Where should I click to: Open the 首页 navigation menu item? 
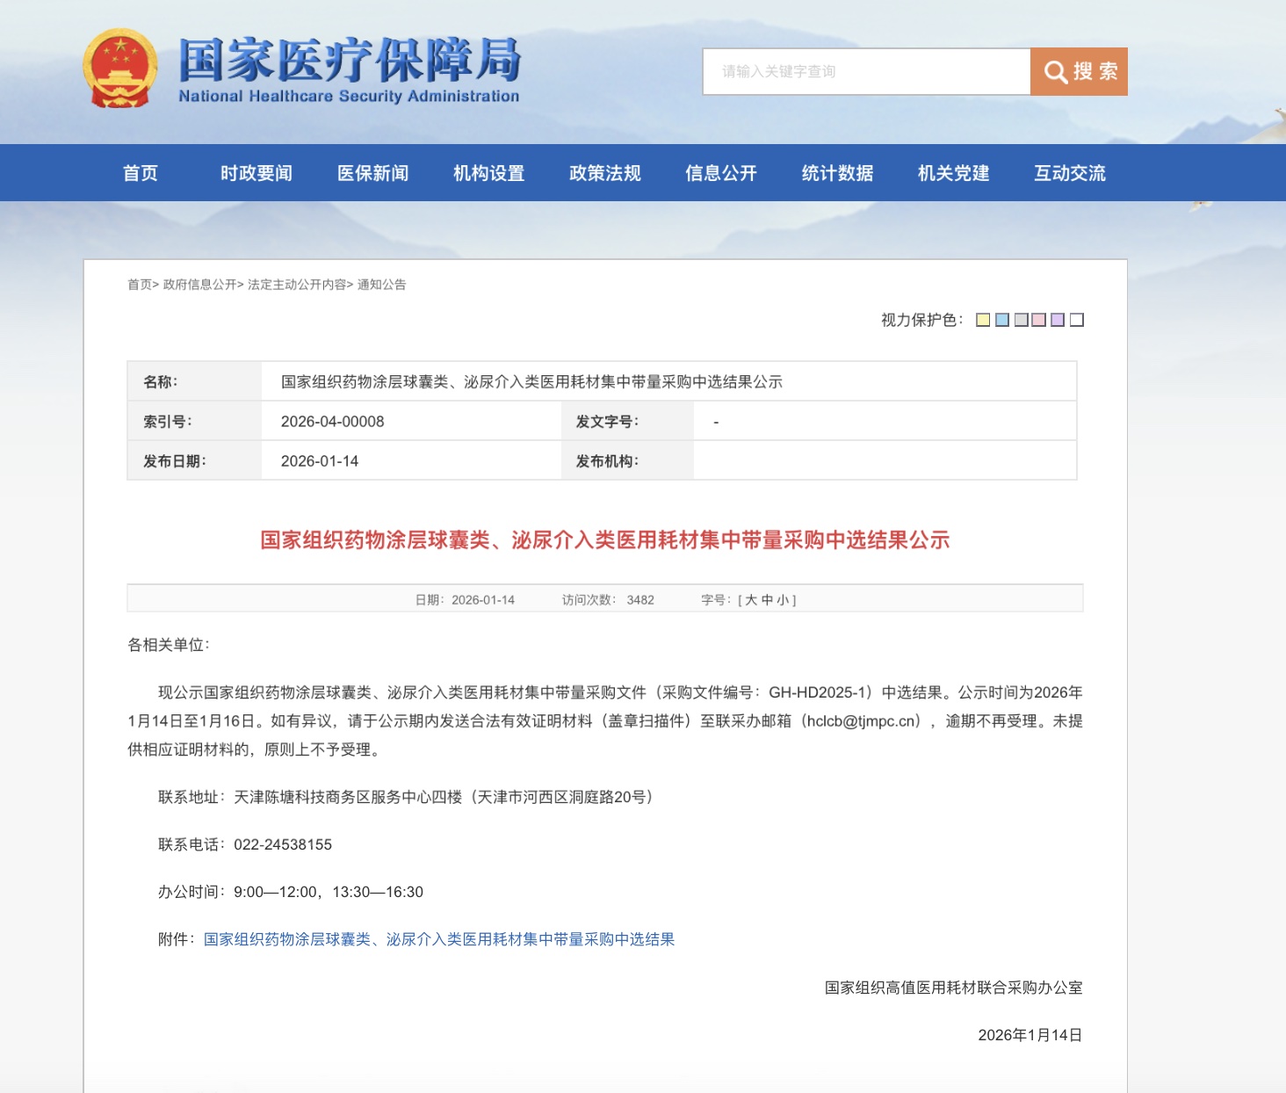(x=141, y=173)
